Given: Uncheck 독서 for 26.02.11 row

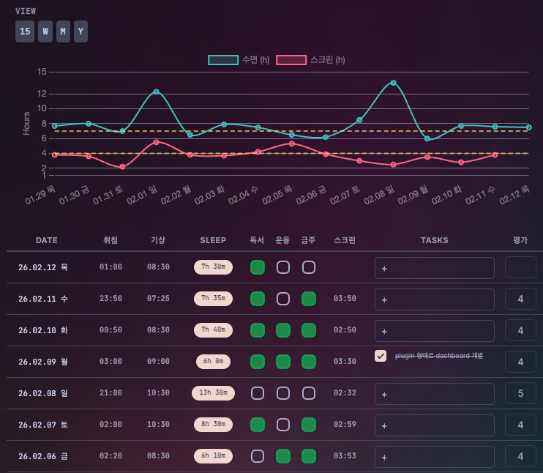Looking at the screenshot, I should (x=258, y=299).
